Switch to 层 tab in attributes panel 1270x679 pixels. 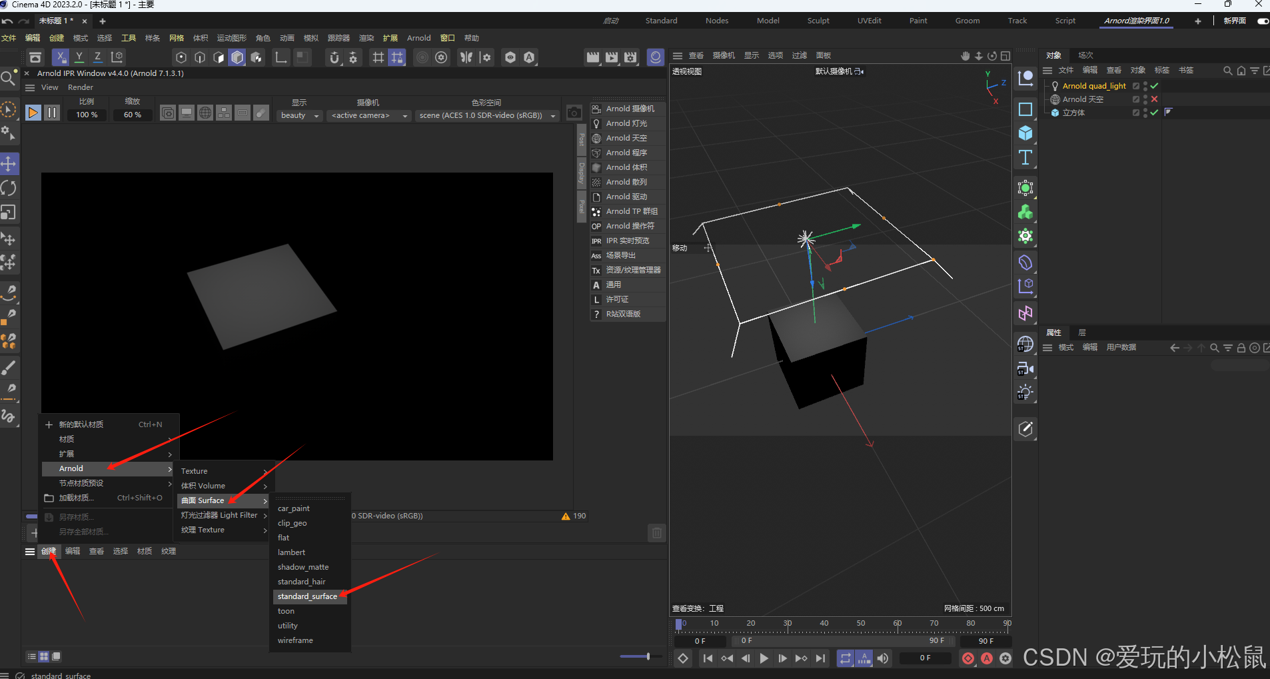pos(1082,333)
